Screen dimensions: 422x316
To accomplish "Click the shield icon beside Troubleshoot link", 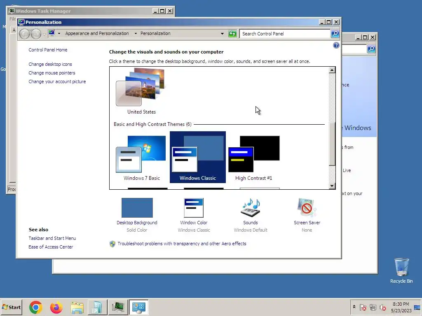I will click(x=113, y=244).
